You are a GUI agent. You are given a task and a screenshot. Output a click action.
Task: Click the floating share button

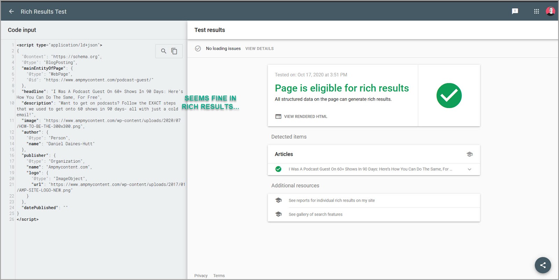[543, 265]
